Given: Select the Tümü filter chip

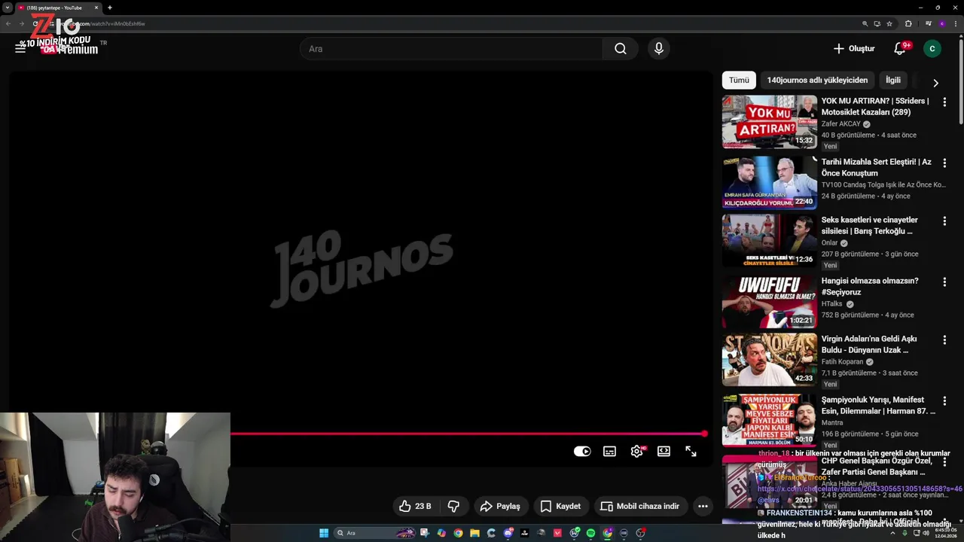Looking at the screenshot, I should click(739, 80).
